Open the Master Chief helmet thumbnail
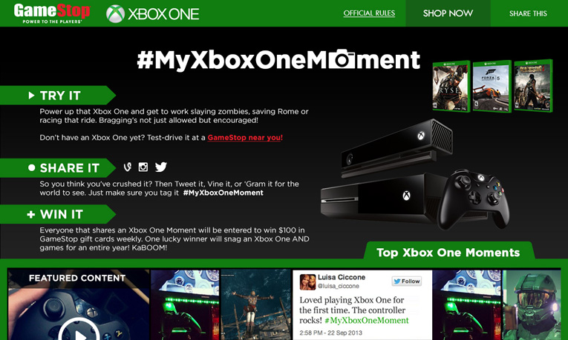Viewport: 568px width, 340px height. click(532, 305)
